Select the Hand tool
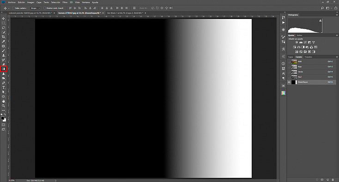The image size is (339, 182). click(3, 101)
